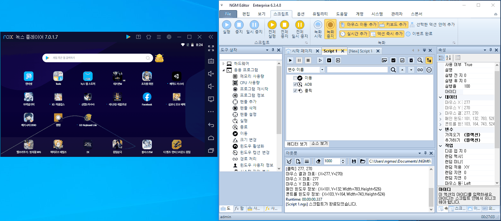Open Facebook app in Nox Player window
Viewport: 501px width, 221px height.
[x=147, y=99]
